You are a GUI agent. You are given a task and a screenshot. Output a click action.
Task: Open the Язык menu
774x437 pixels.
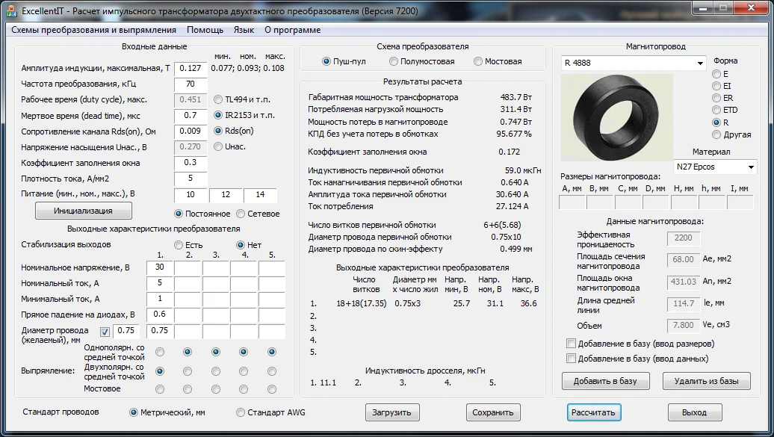244,30
